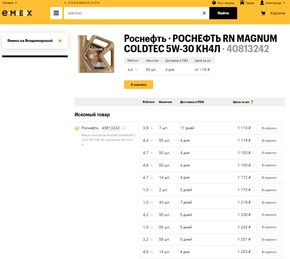Select the "11 дней" delivery text

(x=187, y=128)
